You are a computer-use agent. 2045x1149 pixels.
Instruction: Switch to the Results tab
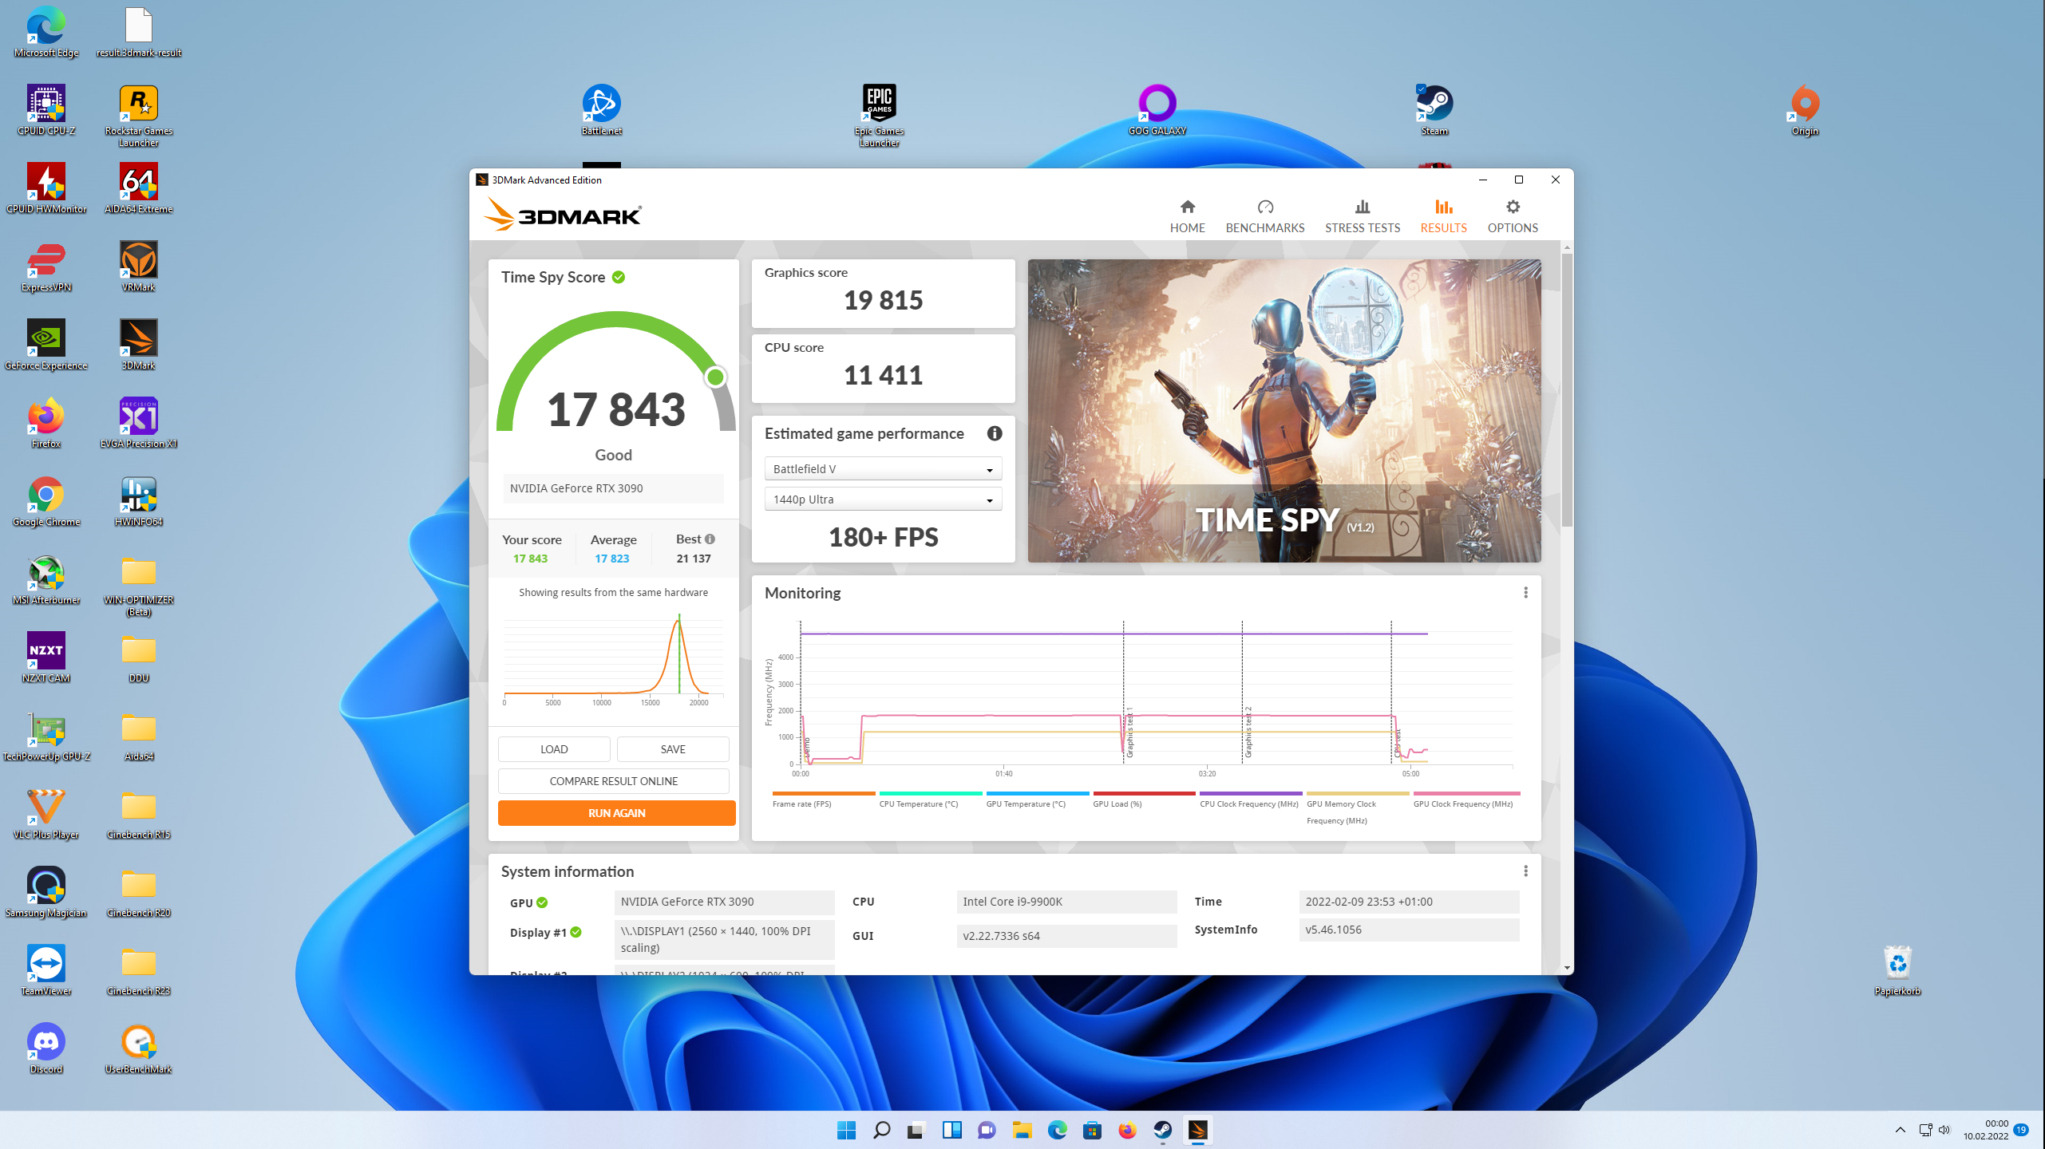click(1442, 215)
